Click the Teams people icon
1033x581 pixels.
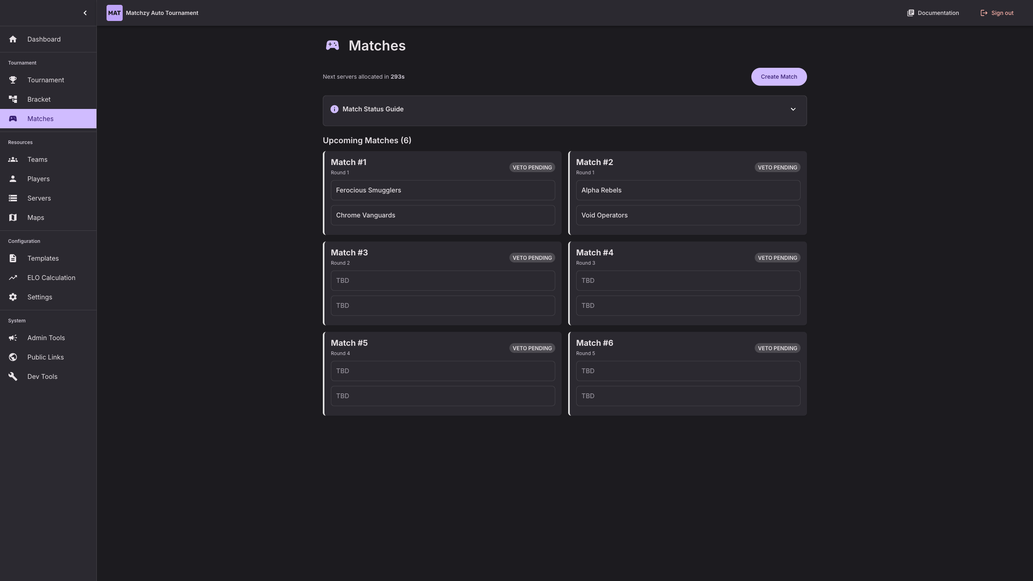tap(13, 159)
